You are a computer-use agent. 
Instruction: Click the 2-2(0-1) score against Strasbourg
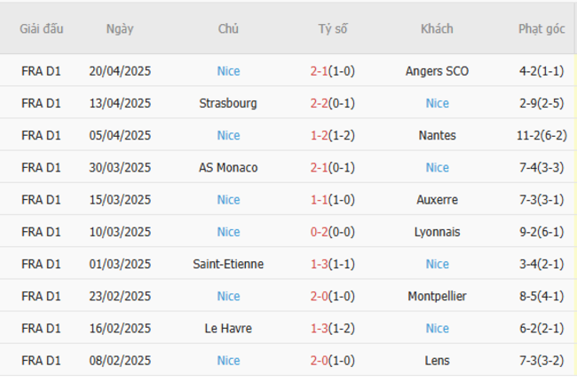click(x=333, y=103)
